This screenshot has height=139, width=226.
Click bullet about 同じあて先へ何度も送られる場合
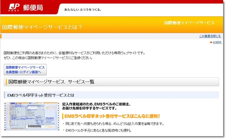(113, 124)
